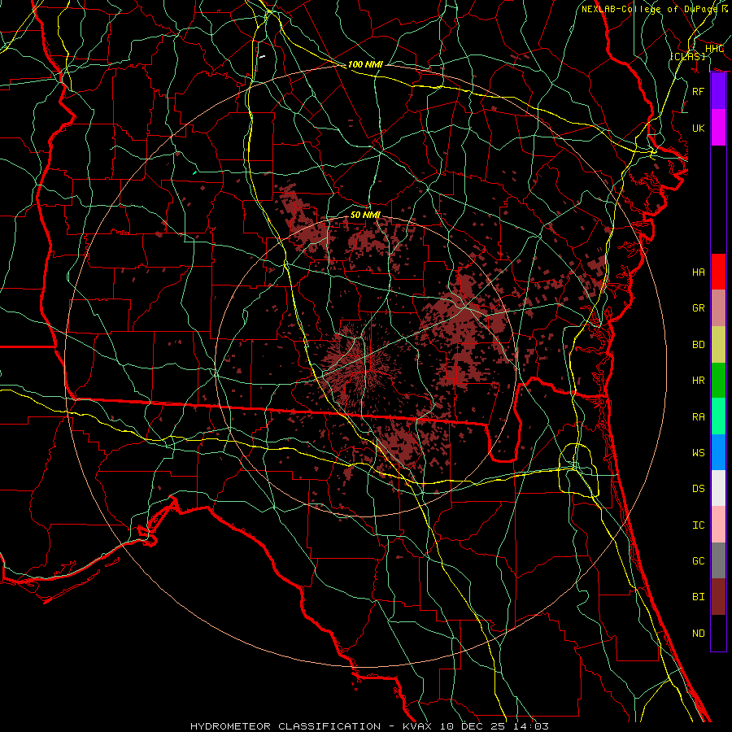This screenshot has height=732, width=732.
Task: Click the RA light green legend swatch
Action: click(x=718, y=416)
